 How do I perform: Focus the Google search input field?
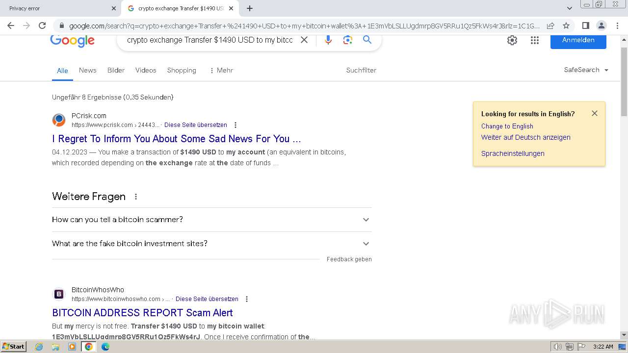coord(209,40)
